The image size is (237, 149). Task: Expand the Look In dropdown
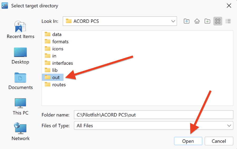(x=120, y=21)
